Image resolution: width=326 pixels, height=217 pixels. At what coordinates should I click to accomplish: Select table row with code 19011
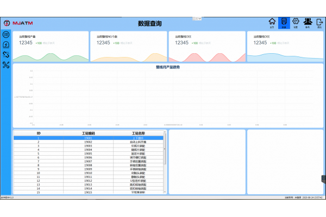pos(89,177)
